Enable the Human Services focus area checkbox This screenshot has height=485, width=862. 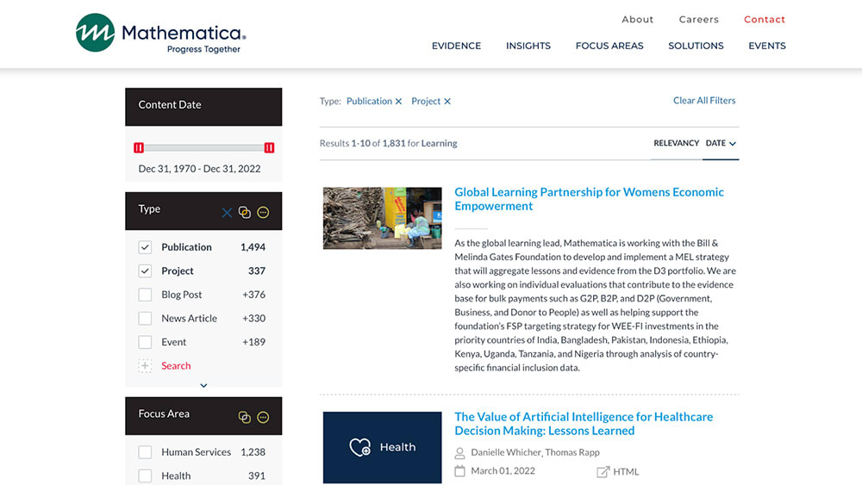coord(145,452)
